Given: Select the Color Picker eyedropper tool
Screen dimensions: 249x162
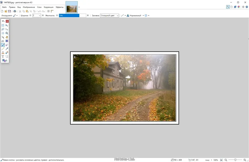Looking at the screenshot, I should pos(7,49).
